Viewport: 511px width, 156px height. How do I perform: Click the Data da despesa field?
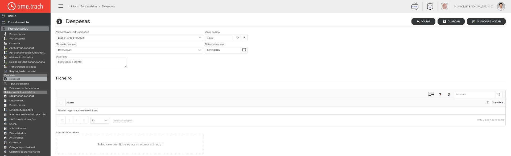223,50
